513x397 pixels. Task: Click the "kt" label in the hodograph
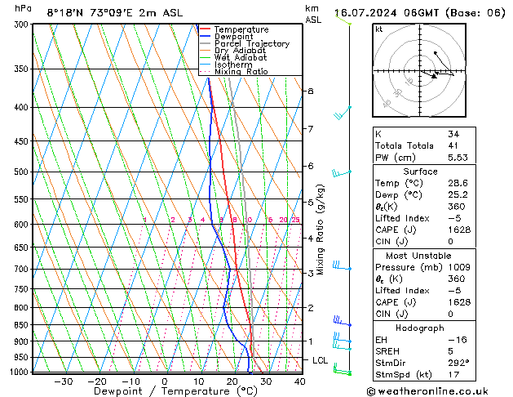379,29
